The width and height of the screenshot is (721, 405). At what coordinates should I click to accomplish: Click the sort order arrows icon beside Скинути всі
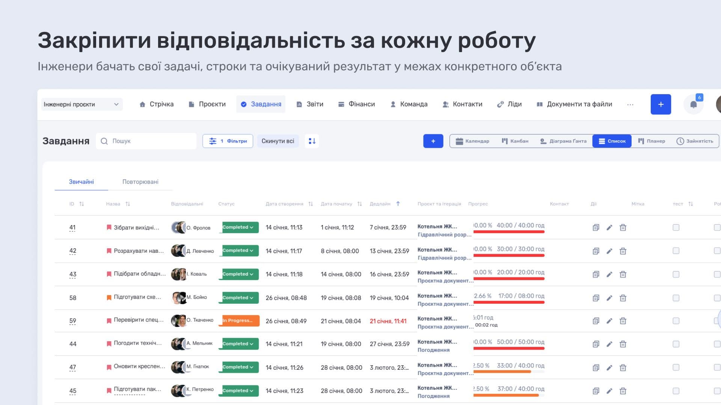[312, 141]
